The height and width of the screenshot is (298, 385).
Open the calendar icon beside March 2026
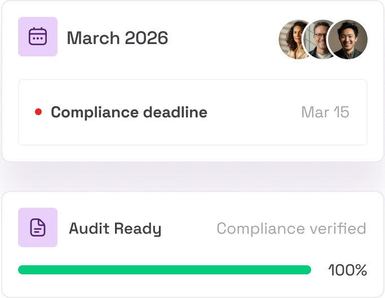click(x=38, y=37)
